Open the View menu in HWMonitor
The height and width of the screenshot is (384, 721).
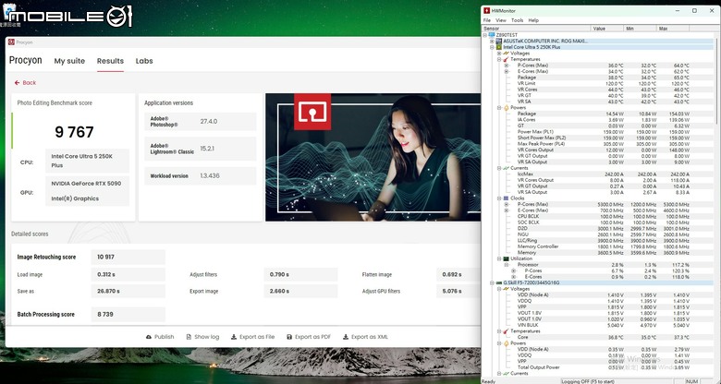501,20
